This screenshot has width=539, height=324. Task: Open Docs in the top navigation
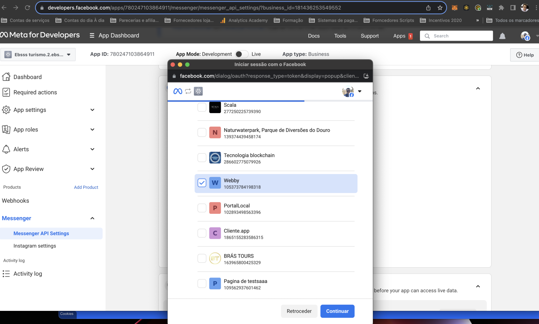[314, 36]
